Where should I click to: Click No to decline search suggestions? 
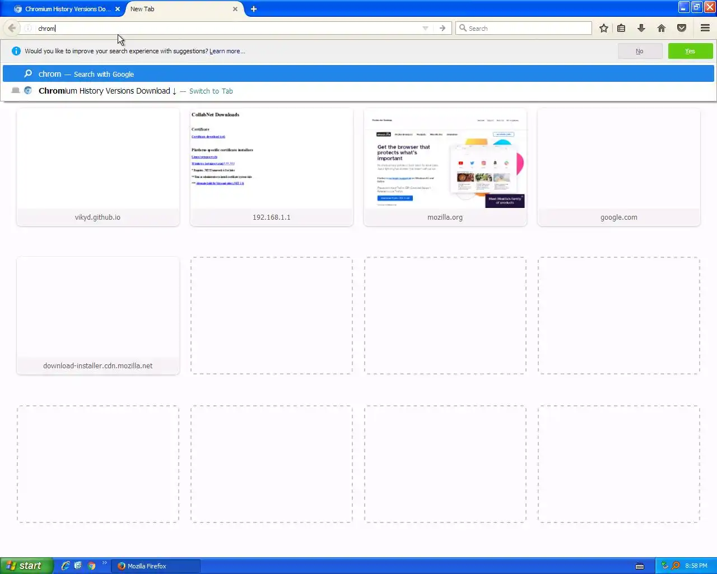click(640, 51)
